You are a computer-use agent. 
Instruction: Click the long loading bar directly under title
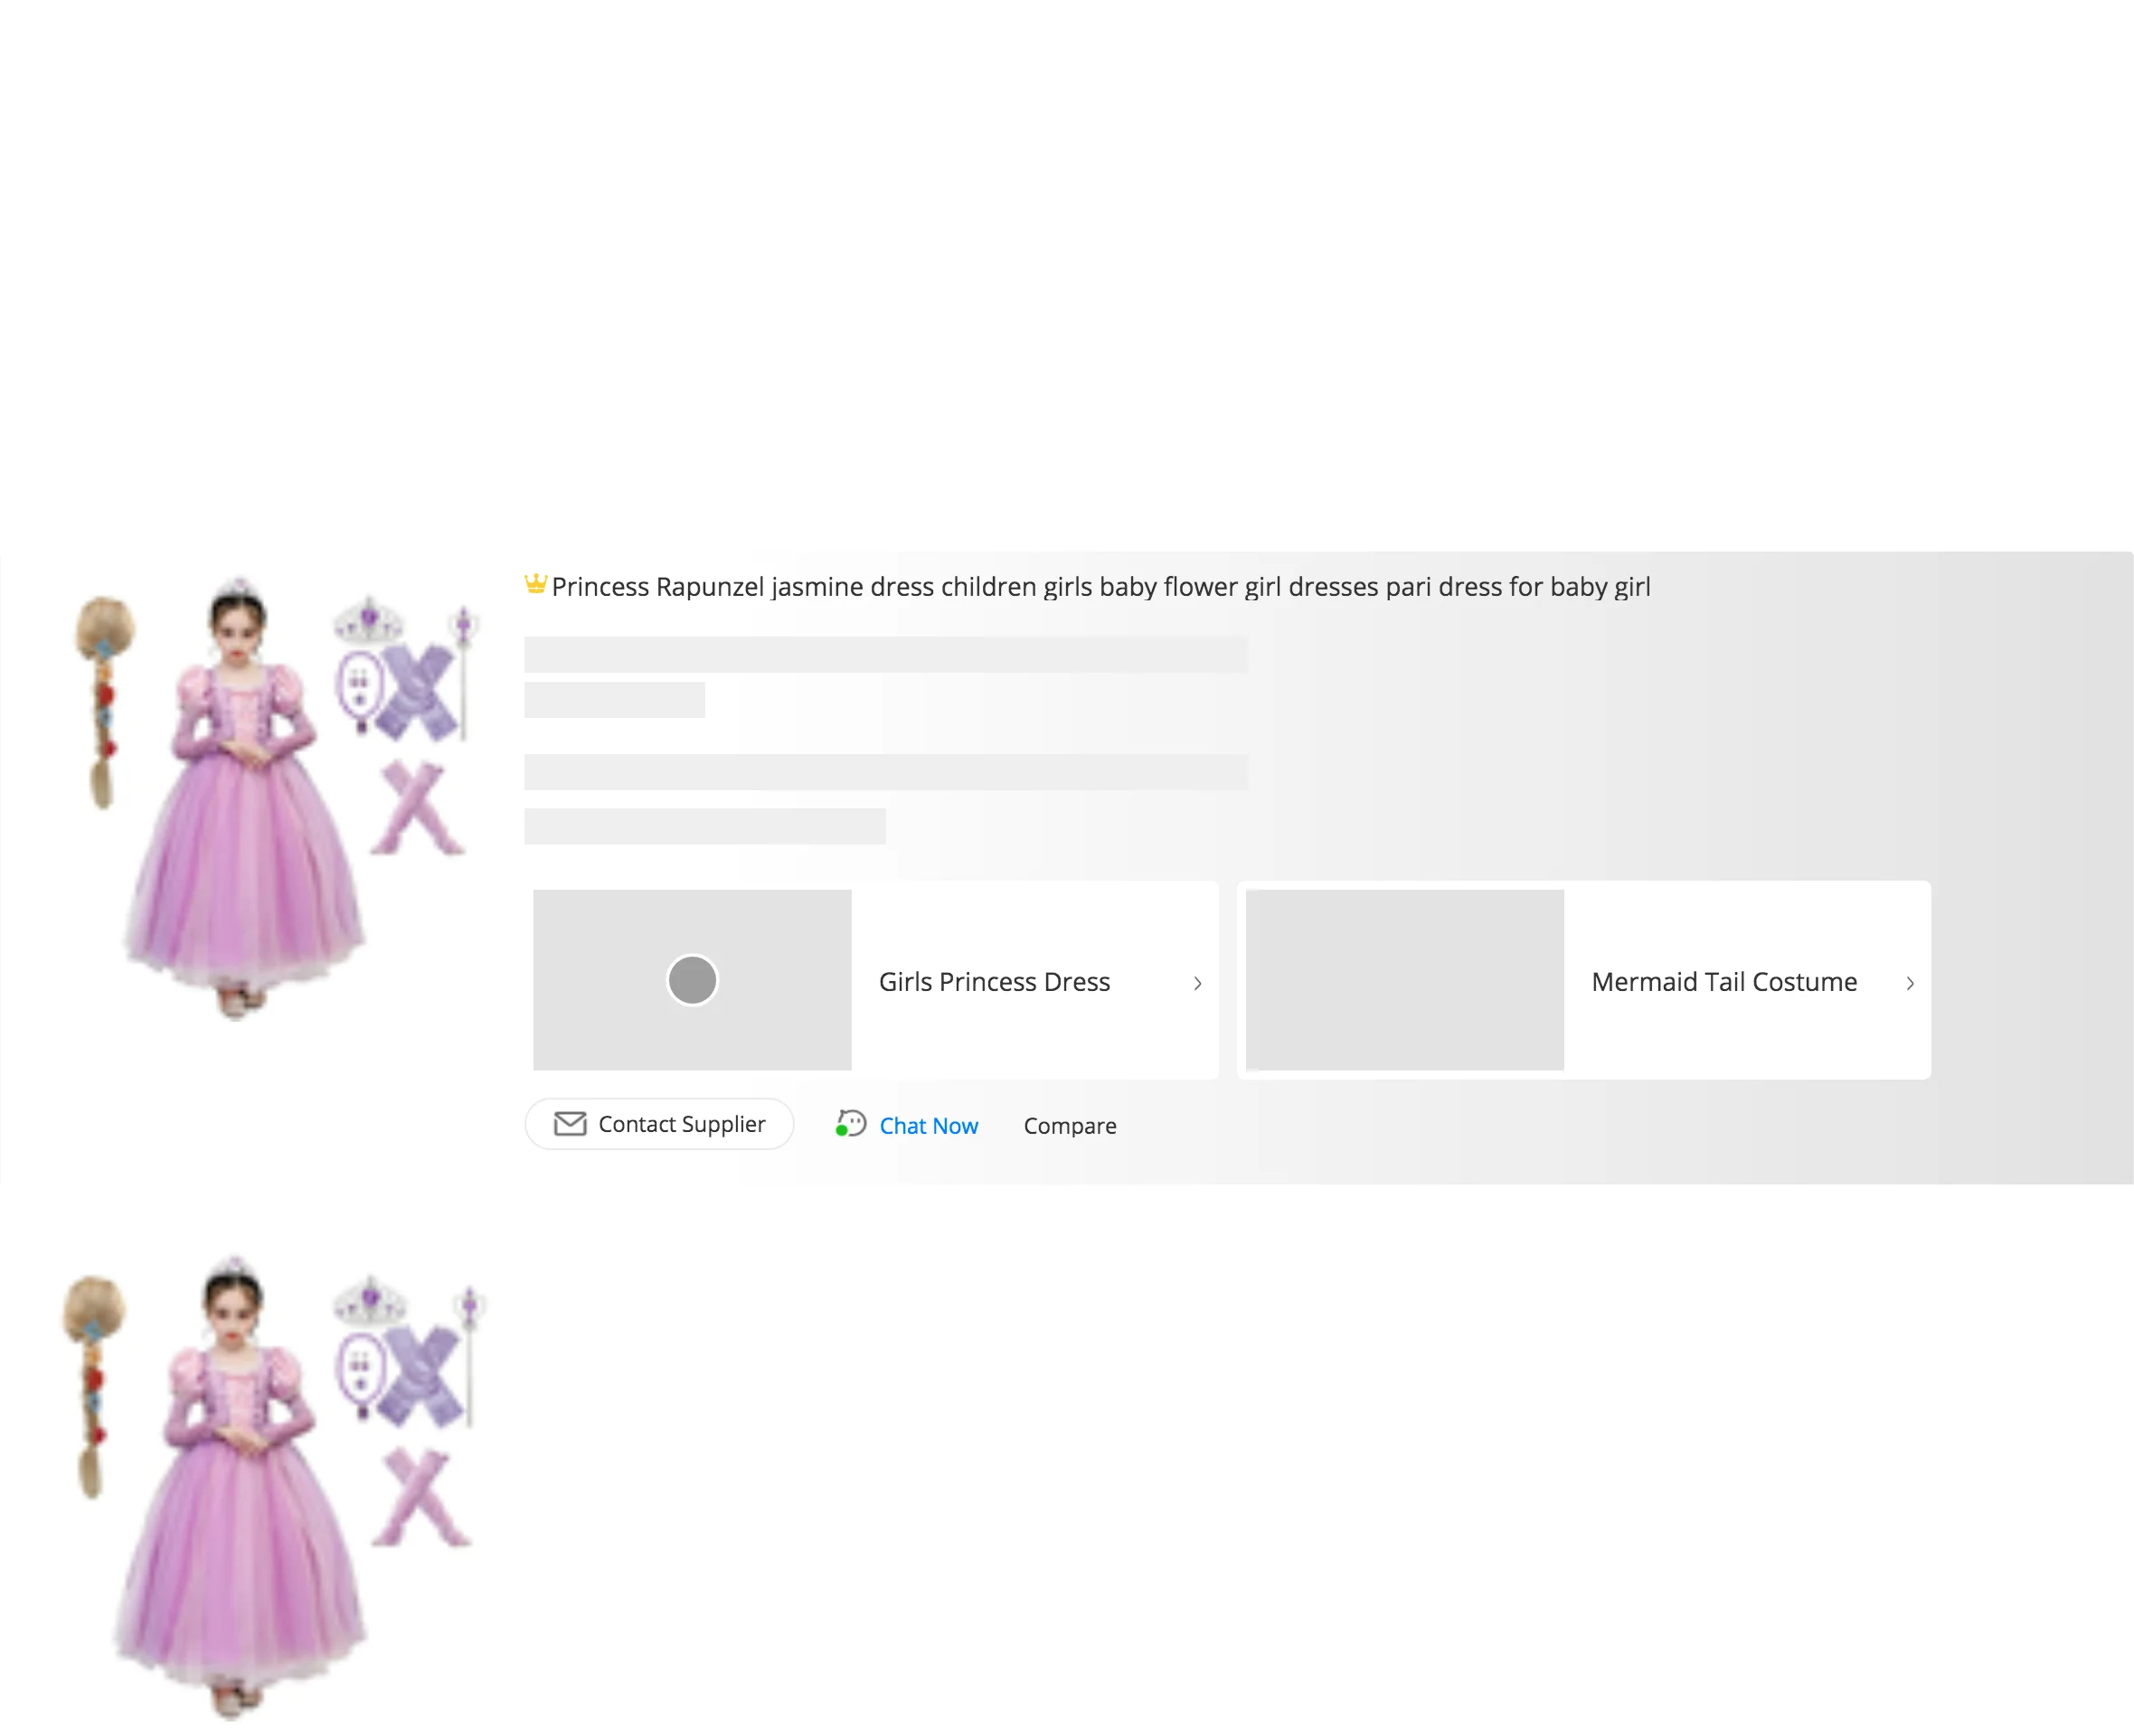point(885,655)
